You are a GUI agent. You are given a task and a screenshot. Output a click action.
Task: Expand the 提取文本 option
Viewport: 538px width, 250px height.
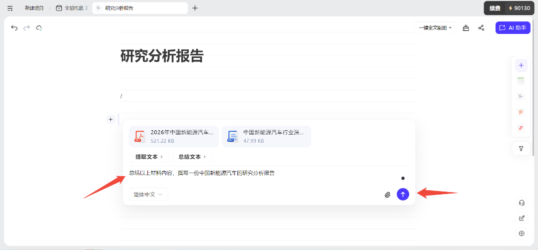[x=149, y=157]
